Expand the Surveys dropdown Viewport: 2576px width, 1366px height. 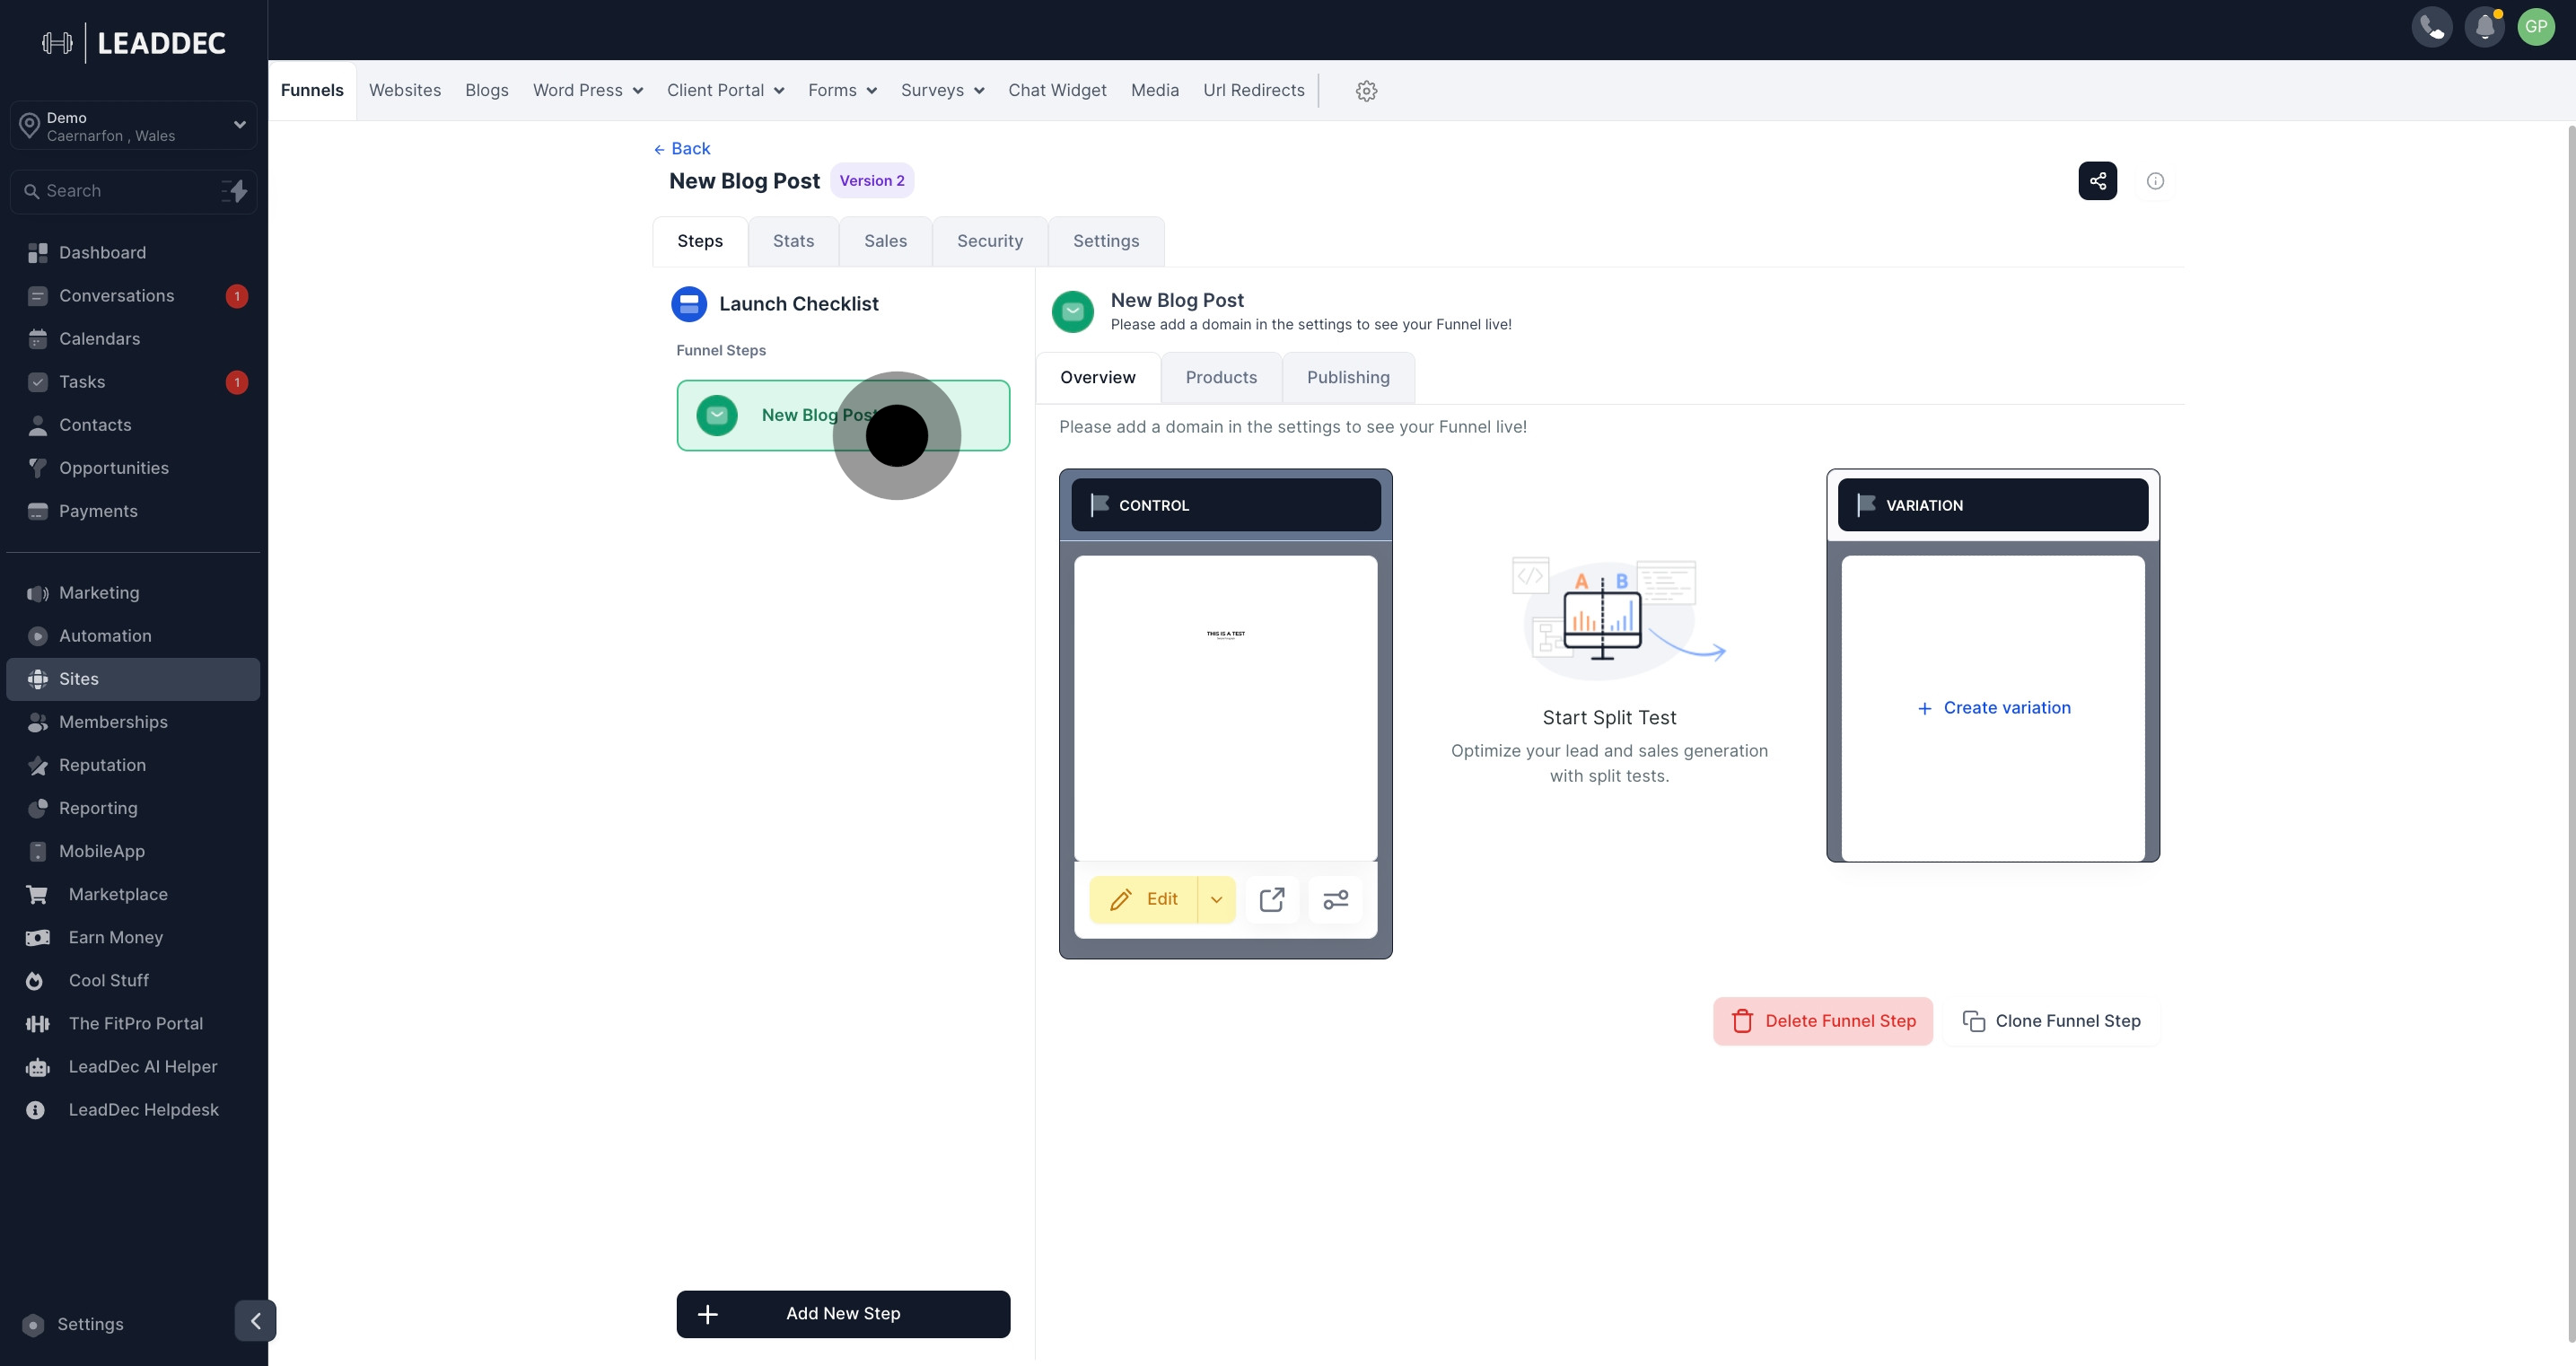click(x=942, y=91)
